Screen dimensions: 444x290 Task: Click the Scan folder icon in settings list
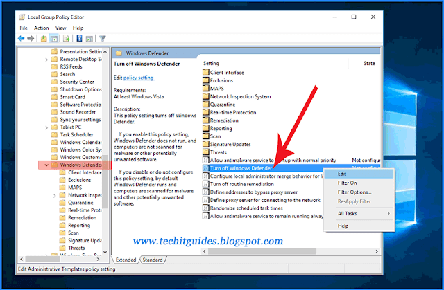click(206, 136)
